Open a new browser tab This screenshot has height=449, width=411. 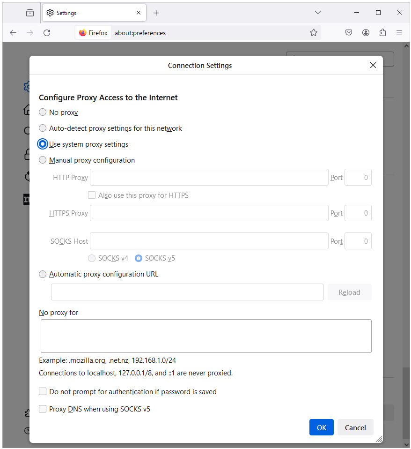156,13
